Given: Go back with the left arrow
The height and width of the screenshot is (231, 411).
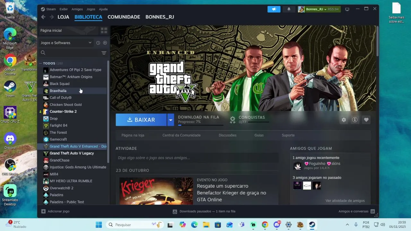Looking at the screenshot, I should coord(43,17).
